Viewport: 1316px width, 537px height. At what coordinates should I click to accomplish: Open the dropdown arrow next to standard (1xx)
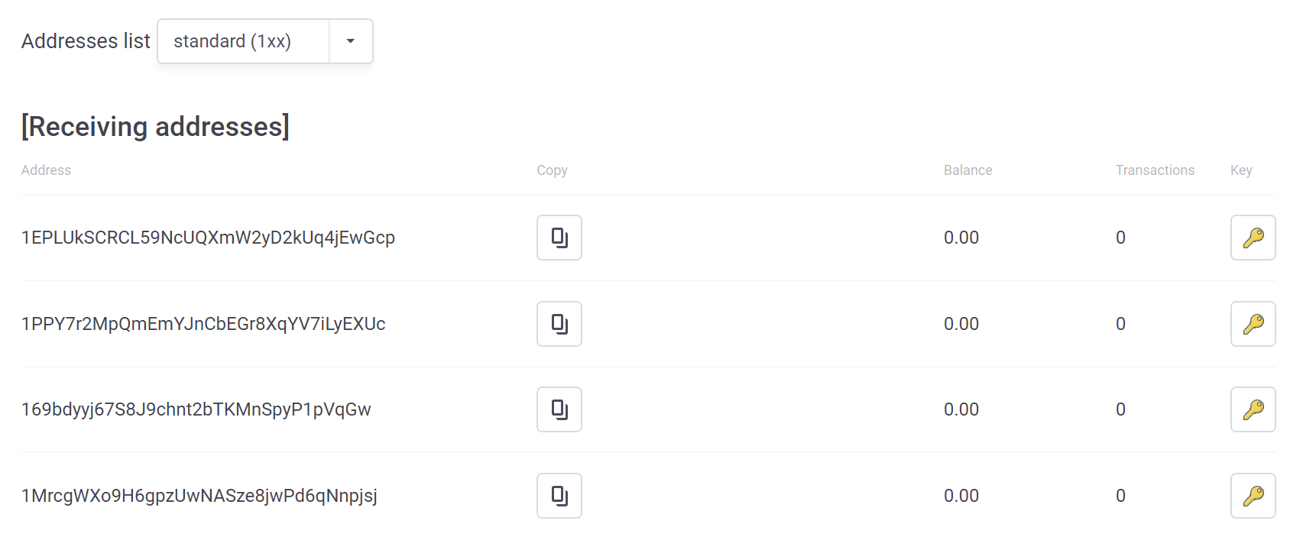click(x=351, y=41)
